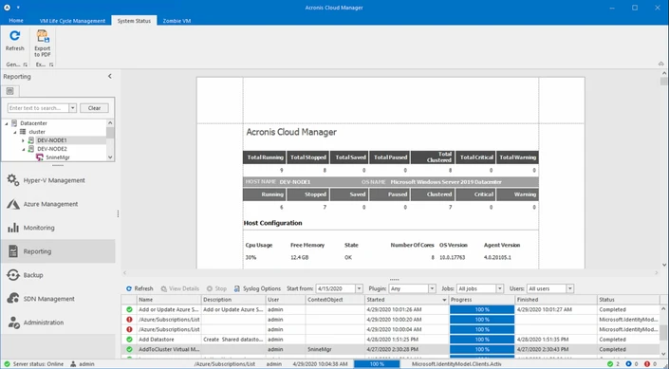Screen dimensions: 669x369
Task: Click the Clear search button
Action: (94, 108)
